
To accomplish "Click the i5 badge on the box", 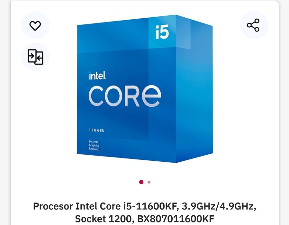I will point(162,32).
